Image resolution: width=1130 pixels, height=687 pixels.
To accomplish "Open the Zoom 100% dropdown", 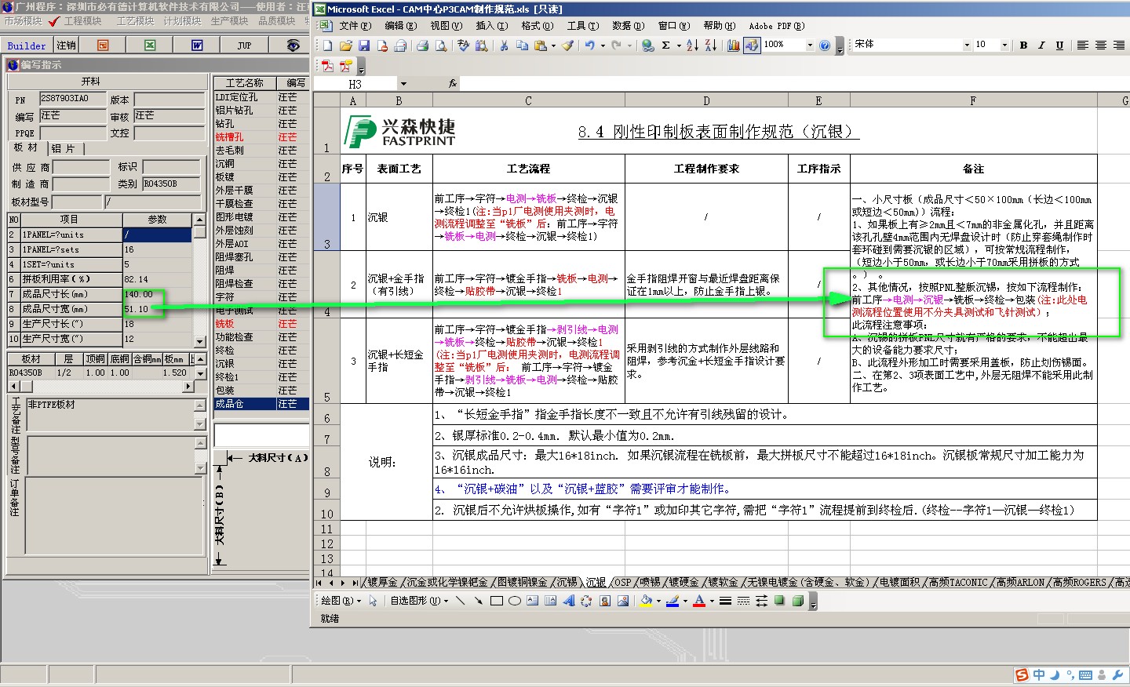I will (x=810, y=45).
